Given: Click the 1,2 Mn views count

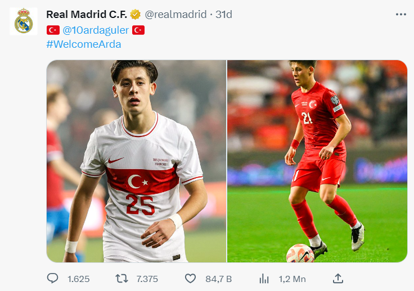Looking at the screenshot, I should [292, 279].
